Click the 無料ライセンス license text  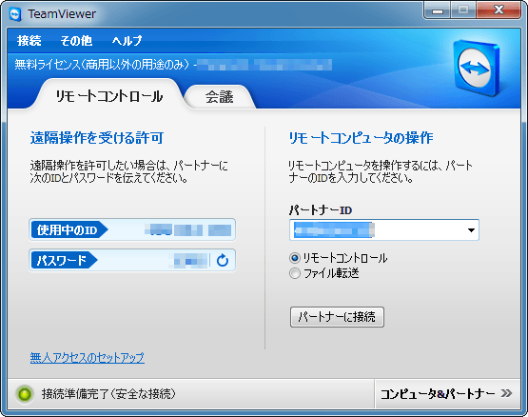pyautogui.click(x=102, y=64)
